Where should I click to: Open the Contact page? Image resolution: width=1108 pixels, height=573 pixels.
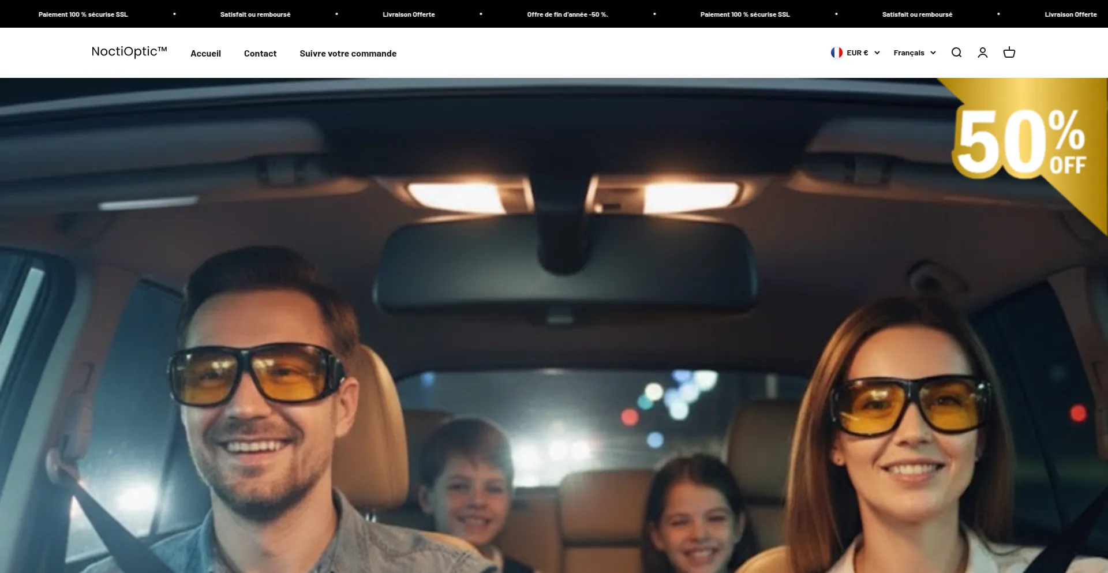260,53
